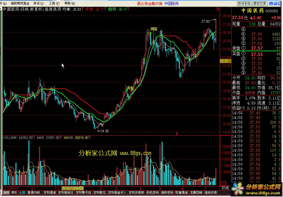The height and width of the screenshot is (197, 283).
Task: Click the green arrow under the top 调整 label
Action: (150, 33)
